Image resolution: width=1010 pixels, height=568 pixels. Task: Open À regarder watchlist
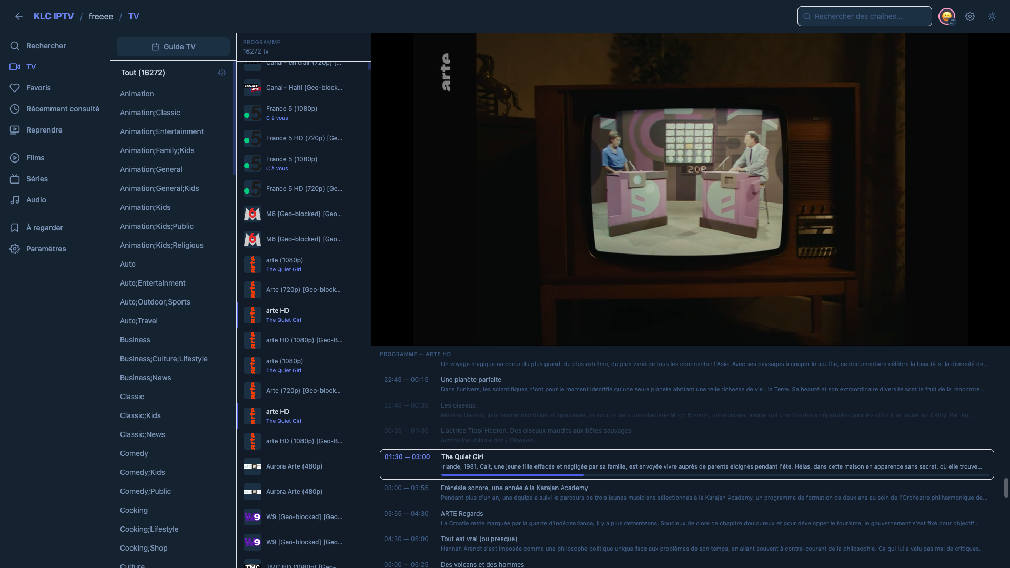click(44, 228)
